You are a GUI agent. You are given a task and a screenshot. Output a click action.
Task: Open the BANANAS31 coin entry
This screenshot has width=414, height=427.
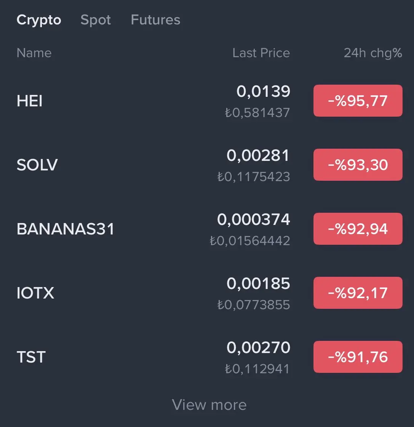(66, 229)
